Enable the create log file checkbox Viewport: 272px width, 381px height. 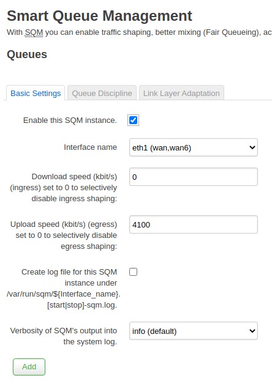click(x=133, y=272)
